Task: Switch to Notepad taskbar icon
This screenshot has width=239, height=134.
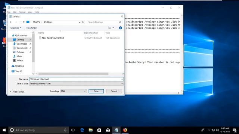Action: 117,130
